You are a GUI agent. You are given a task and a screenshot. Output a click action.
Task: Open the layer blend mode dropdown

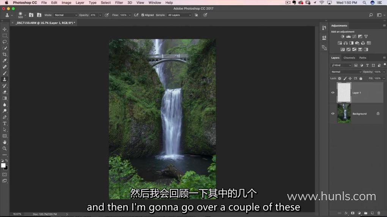(346, 72)
